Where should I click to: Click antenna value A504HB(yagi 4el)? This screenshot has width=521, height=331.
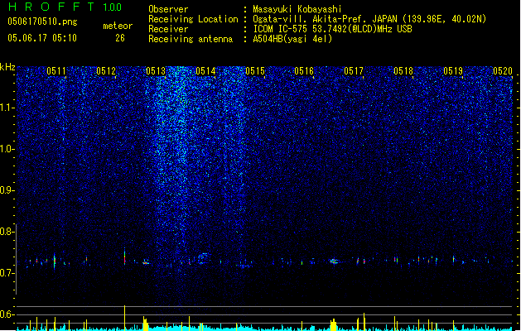[x=292, y=39]
